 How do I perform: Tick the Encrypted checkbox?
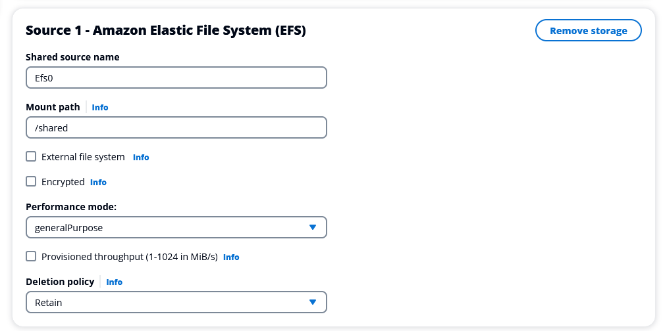tap(31, 181)
